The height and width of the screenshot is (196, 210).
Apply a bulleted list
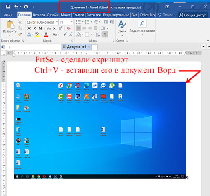click(x=79, y=22)
